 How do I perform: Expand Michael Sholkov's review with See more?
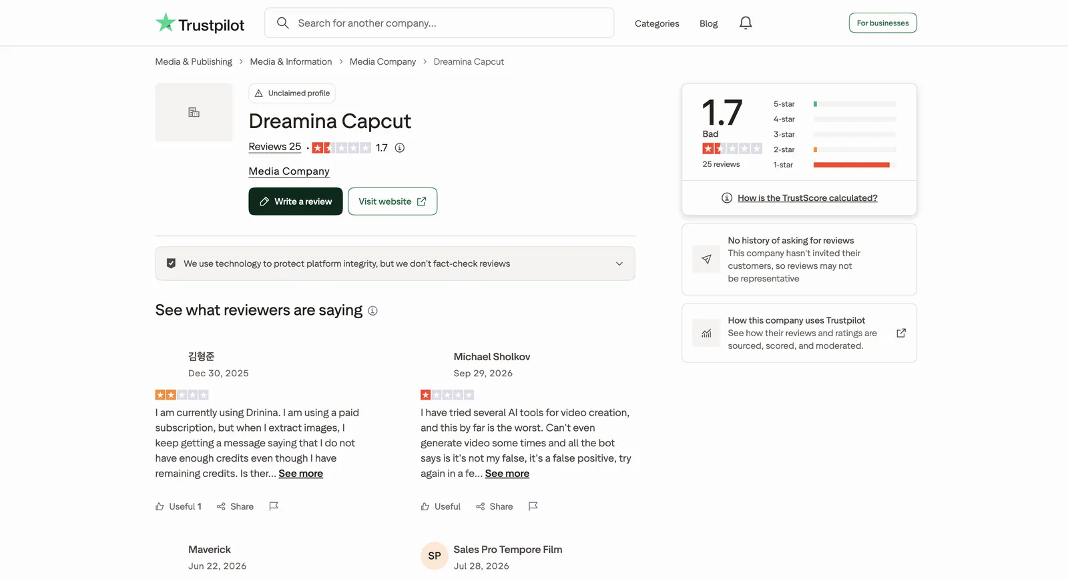pos(507,474)
